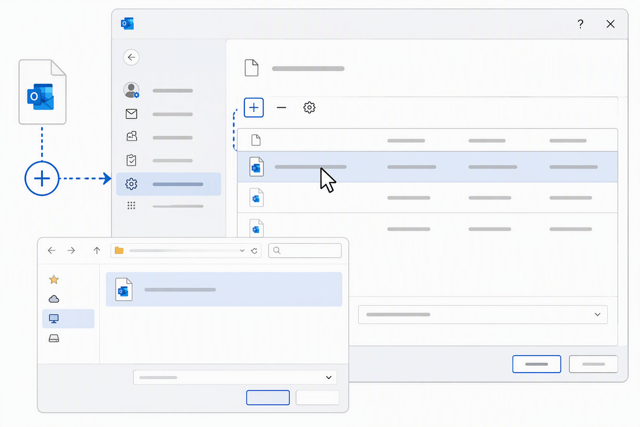Open the highlighted settings gear in sidebar
This screenshot has height=427, width=640.
131,184
